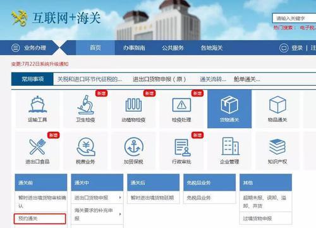Screen dimensions: 316x228
Task: Select the 常用事项 tab
Action: click(x=32, y=79)
